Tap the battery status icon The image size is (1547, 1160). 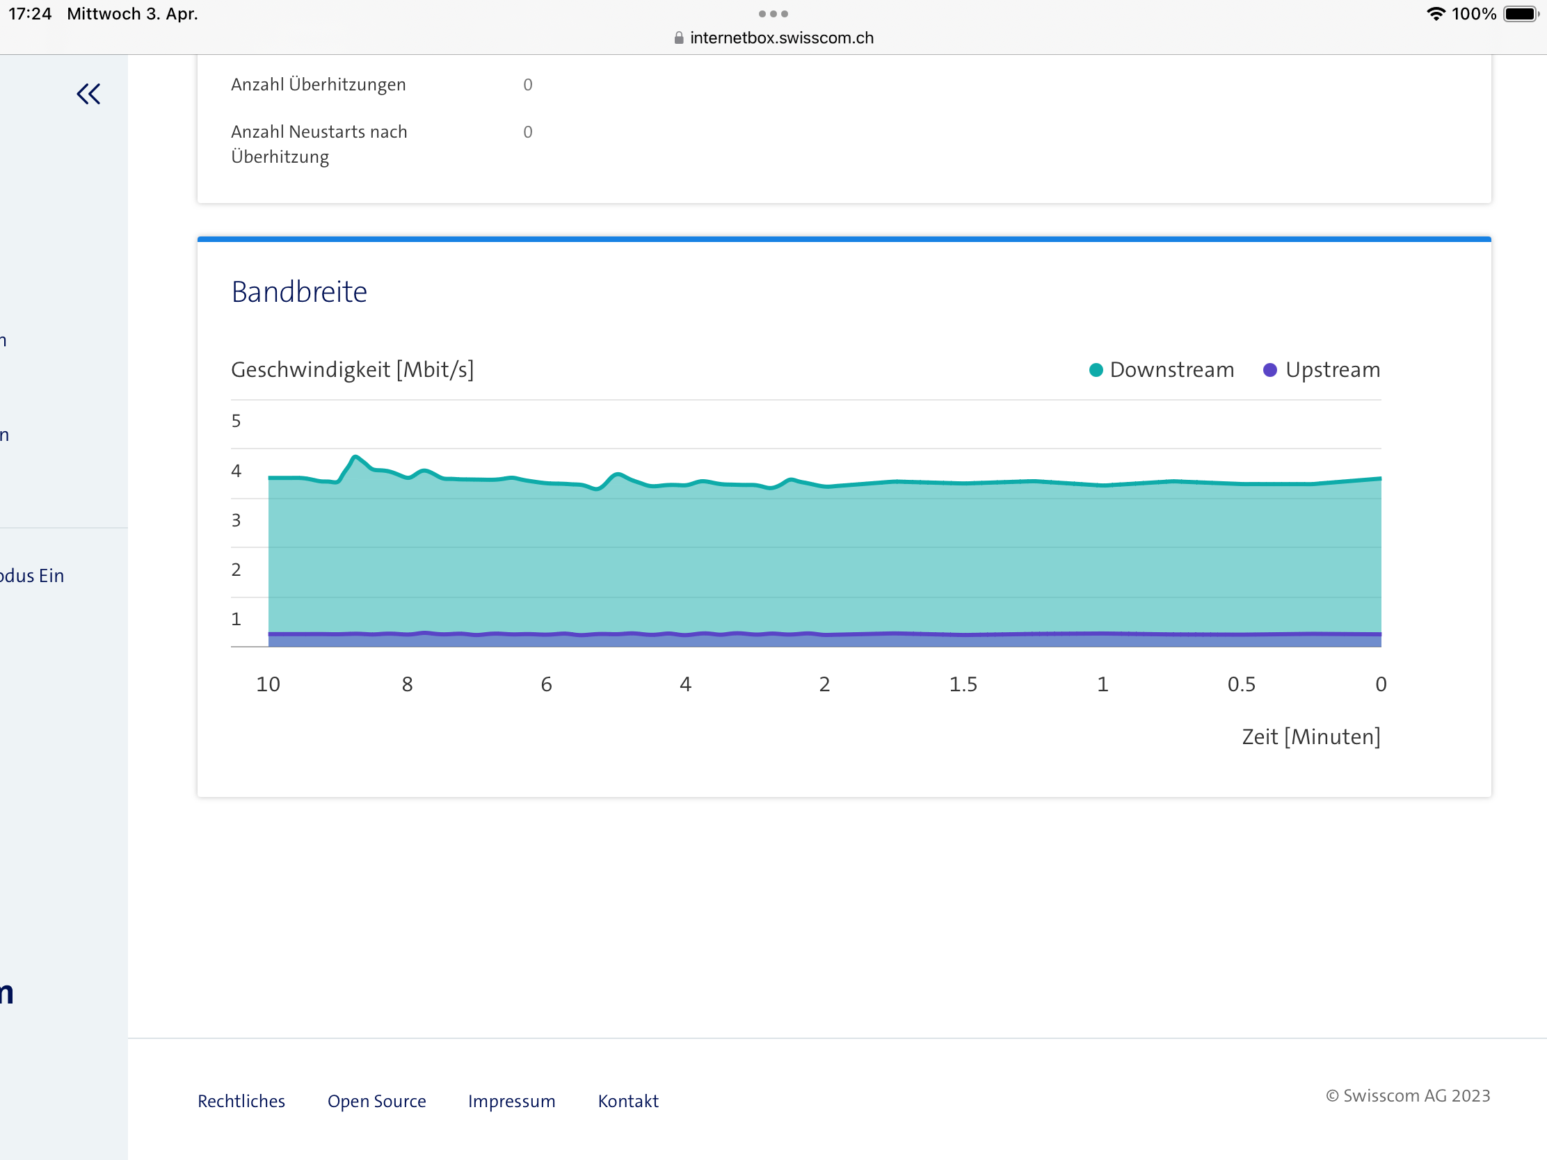[1521, 14]
